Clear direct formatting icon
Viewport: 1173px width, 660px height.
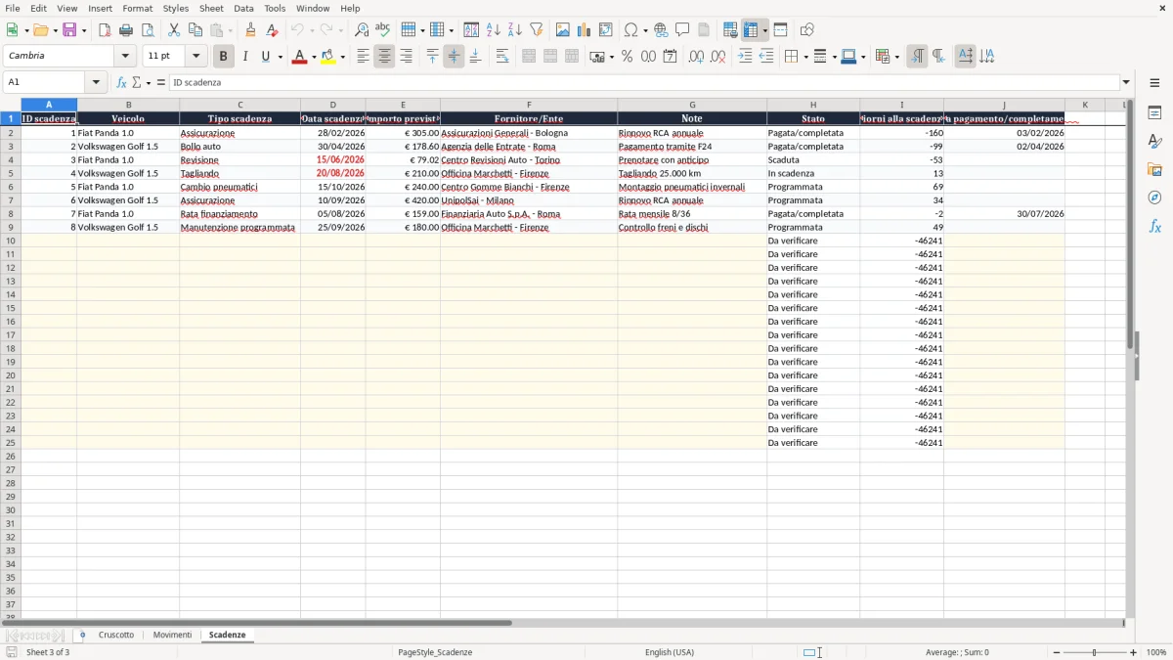click(x=273, y=30)
